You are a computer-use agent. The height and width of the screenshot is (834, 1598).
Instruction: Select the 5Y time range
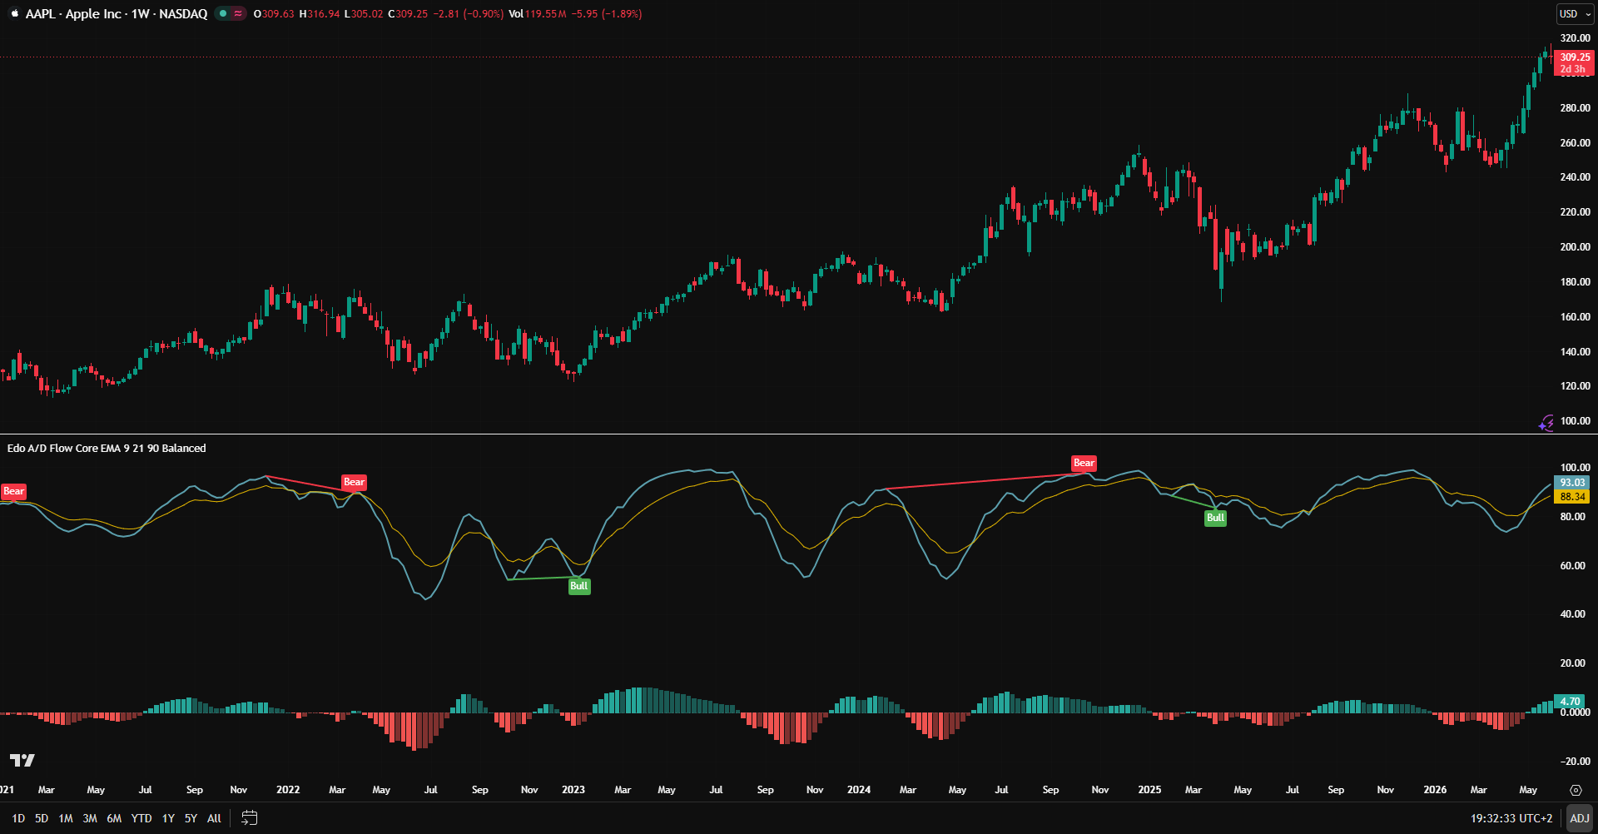tap(191, 818)
